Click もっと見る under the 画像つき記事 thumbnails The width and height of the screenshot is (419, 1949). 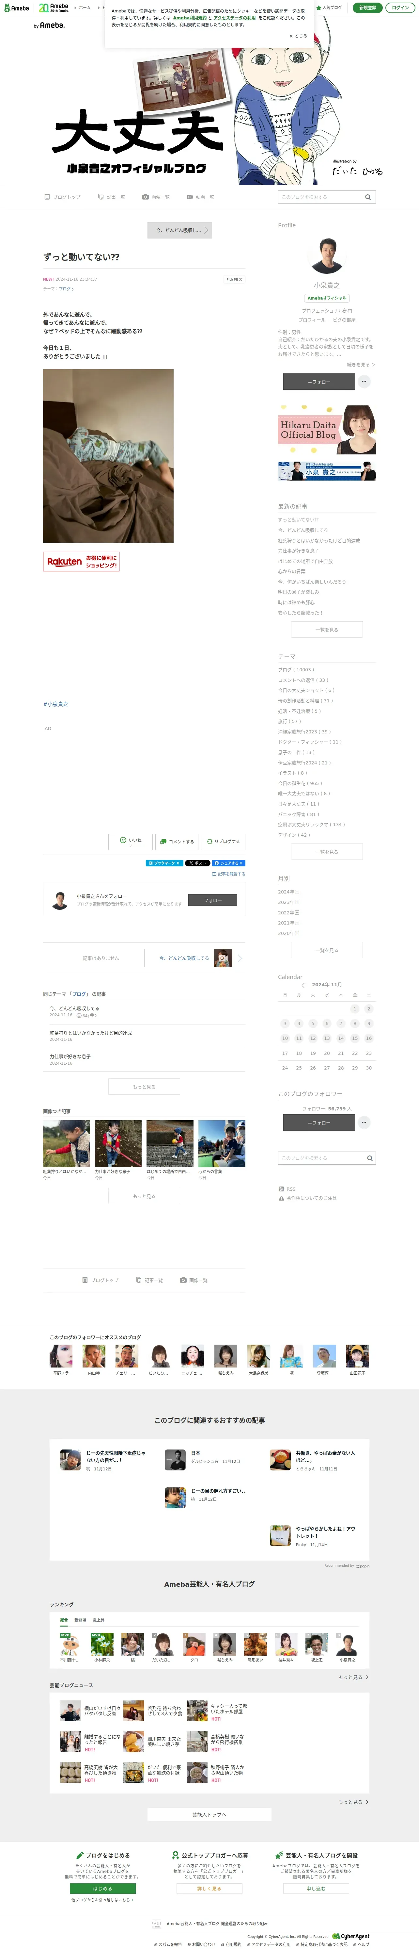pyautogui.click(x=144, y=1196)
